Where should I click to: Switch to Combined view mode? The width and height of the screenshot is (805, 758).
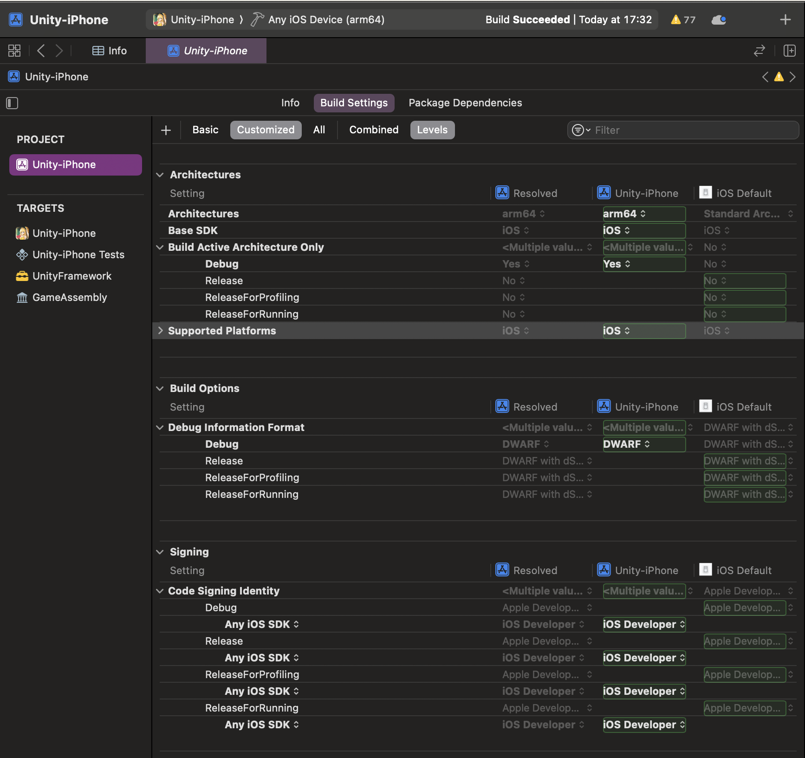pyautogui.click(x=373, y=130)
